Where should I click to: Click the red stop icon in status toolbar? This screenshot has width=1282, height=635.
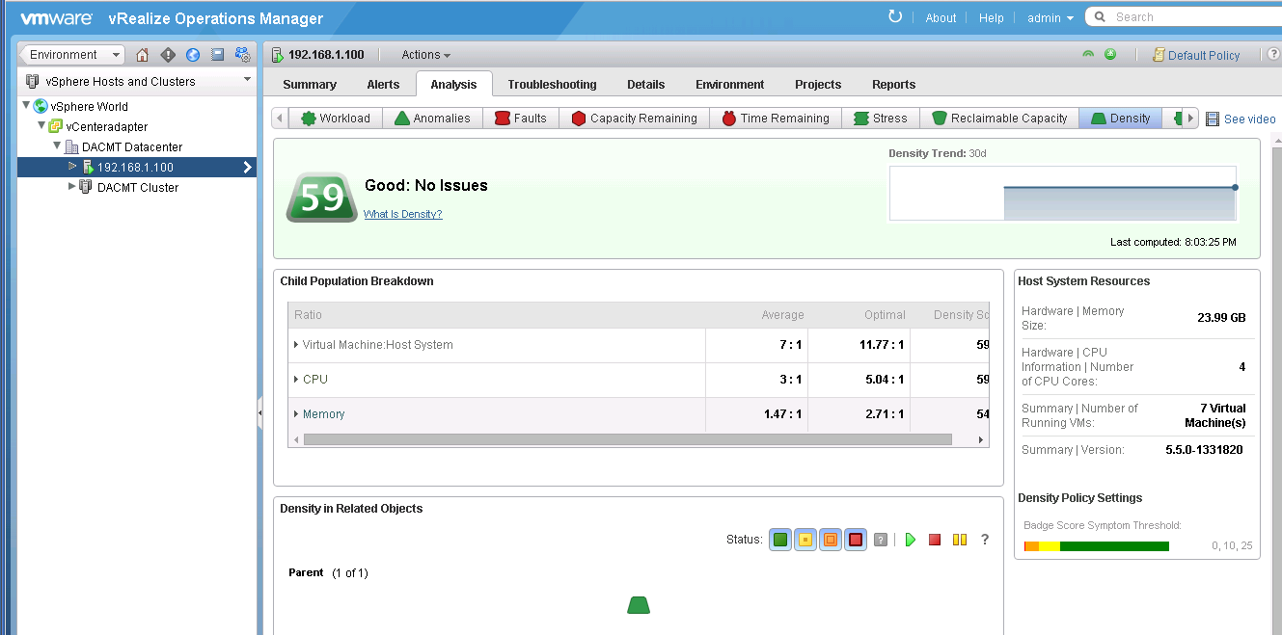935,540
